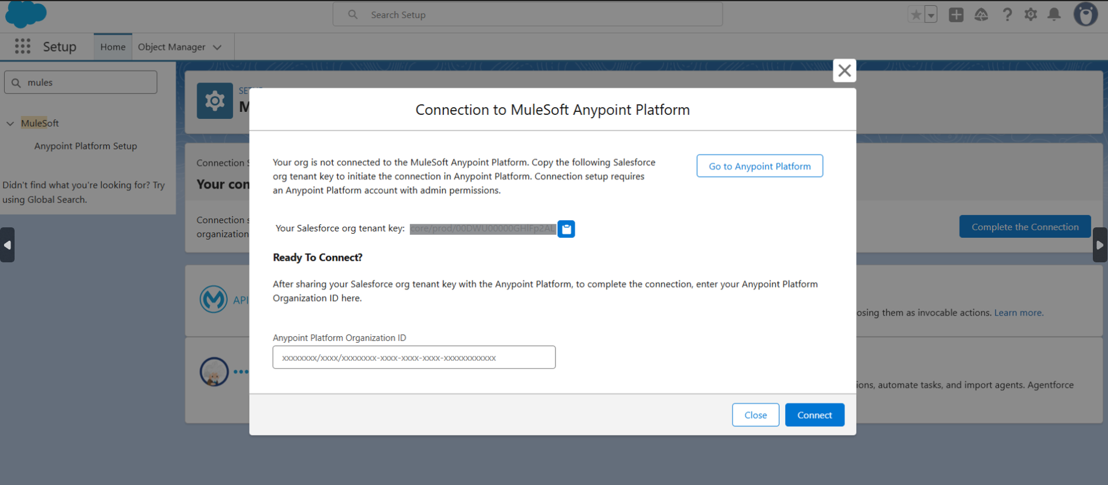
Task: Click the global create plus icon
Action: click(956, 15)
